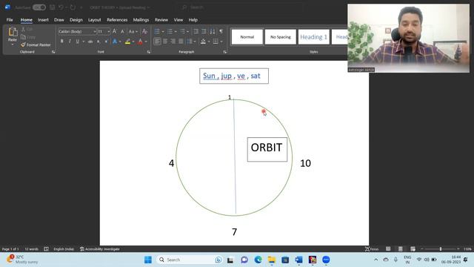The image size is (474, 267).
Task: Switch to Insert tab
Action: tap(43, 20)
